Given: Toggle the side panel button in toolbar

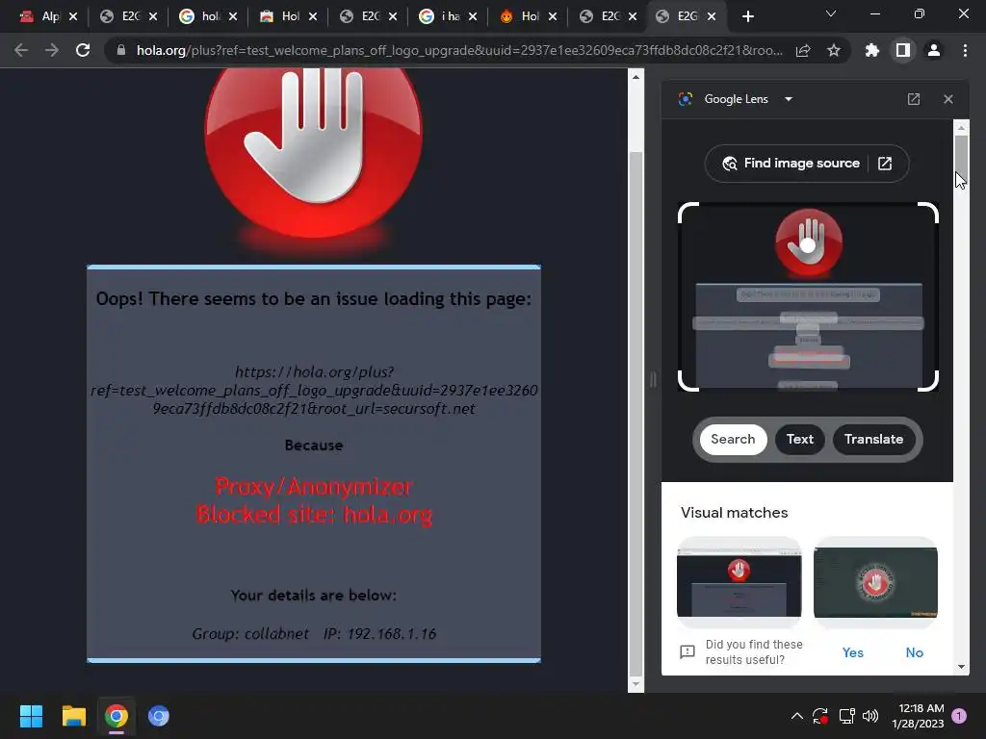Looking at the screenshot, I should click(x=903, y=50).
